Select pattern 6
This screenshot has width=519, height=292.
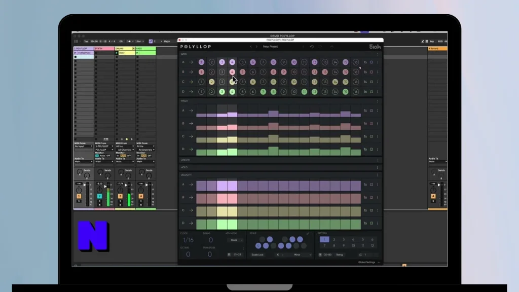[372, 239]
